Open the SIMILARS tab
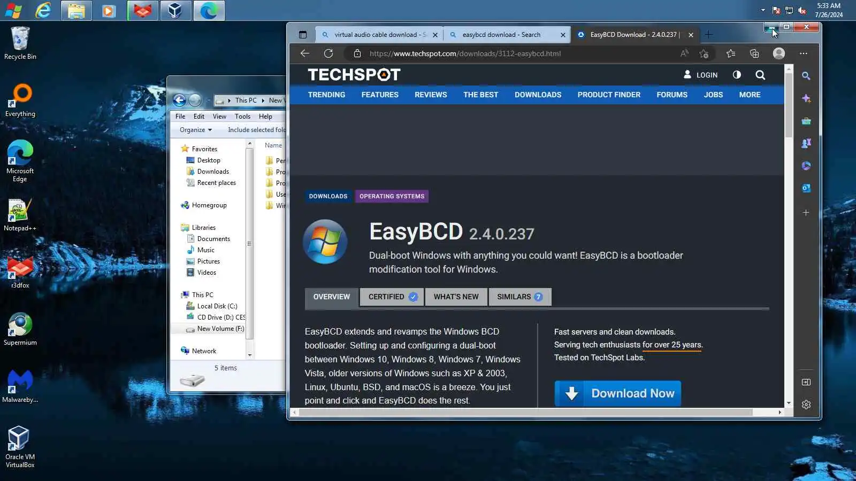The width and height of the screenshot is (856, 481). click(x=519, y=297)
